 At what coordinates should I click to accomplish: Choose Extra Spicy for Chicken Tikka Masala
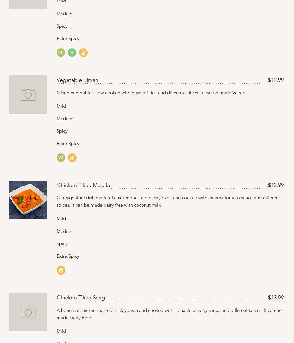(x=68, y=256)
